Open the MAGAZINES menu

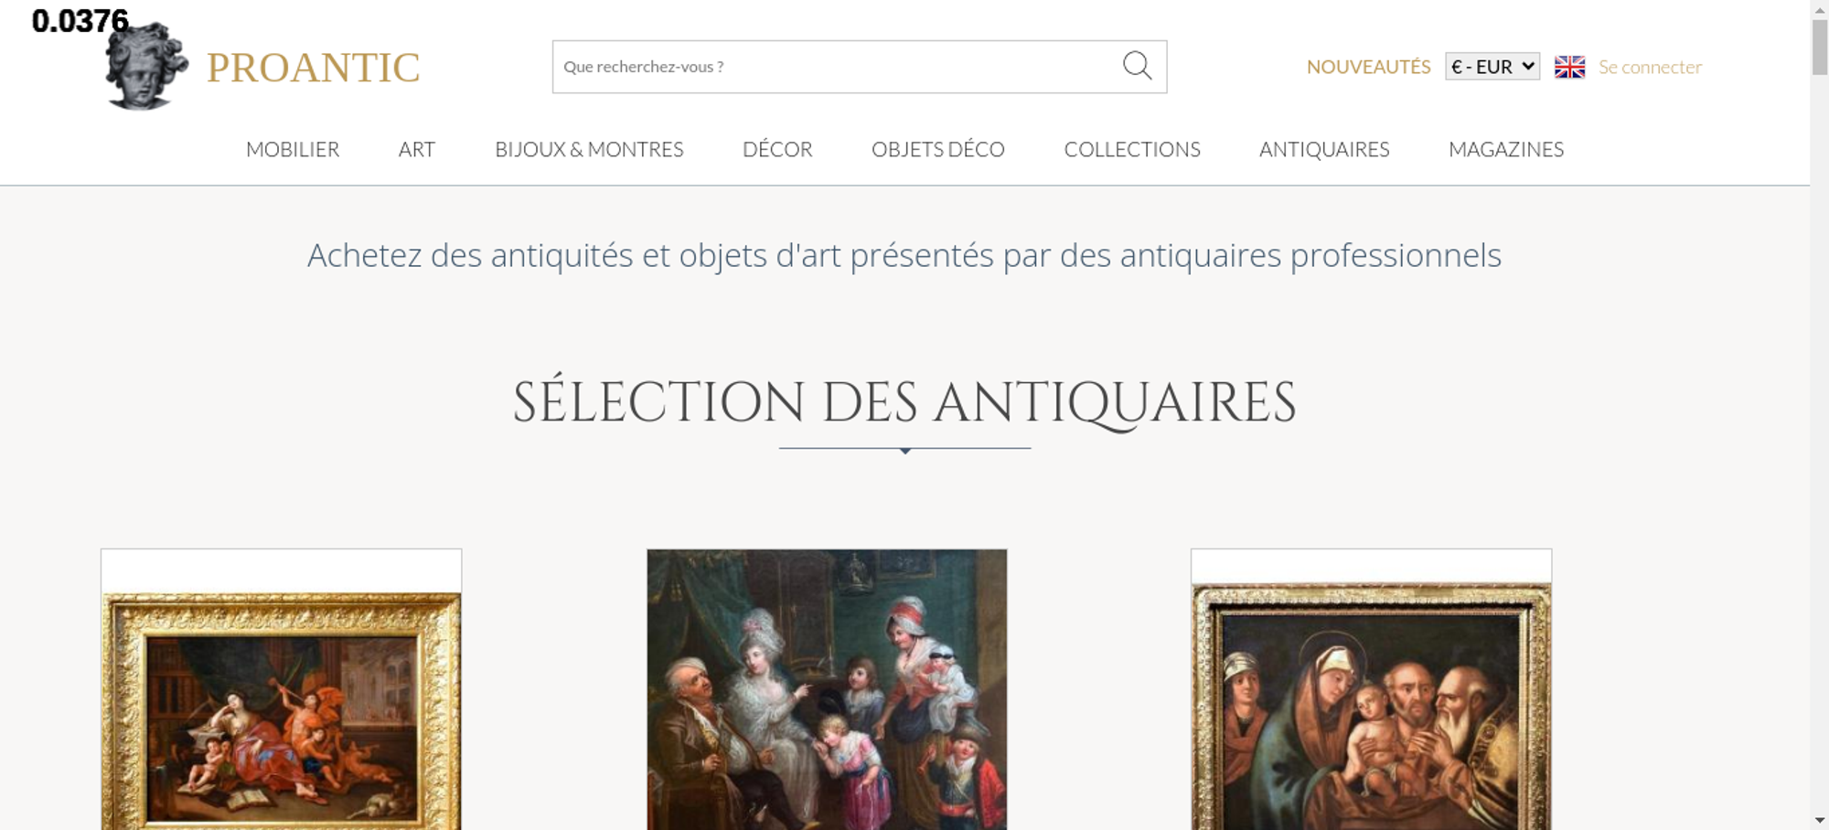click(x=1506, y=149)
